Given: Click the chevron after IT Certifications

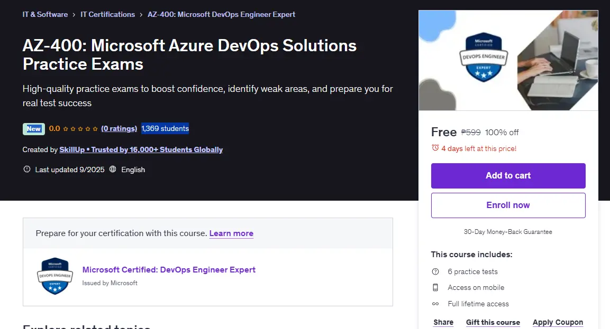Looking at the screenshot, I should [x=141, y=15].
